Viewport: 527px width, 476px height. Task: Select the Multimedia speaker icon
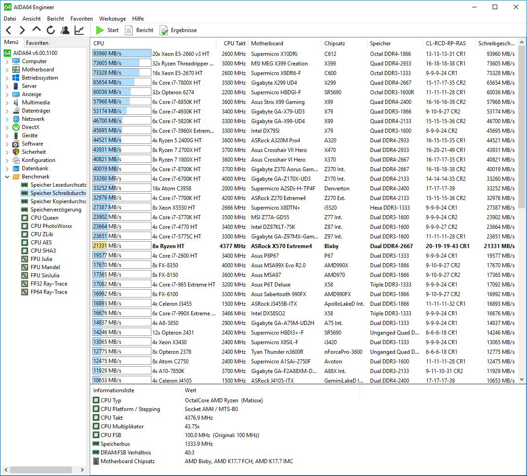pos(16,103)
